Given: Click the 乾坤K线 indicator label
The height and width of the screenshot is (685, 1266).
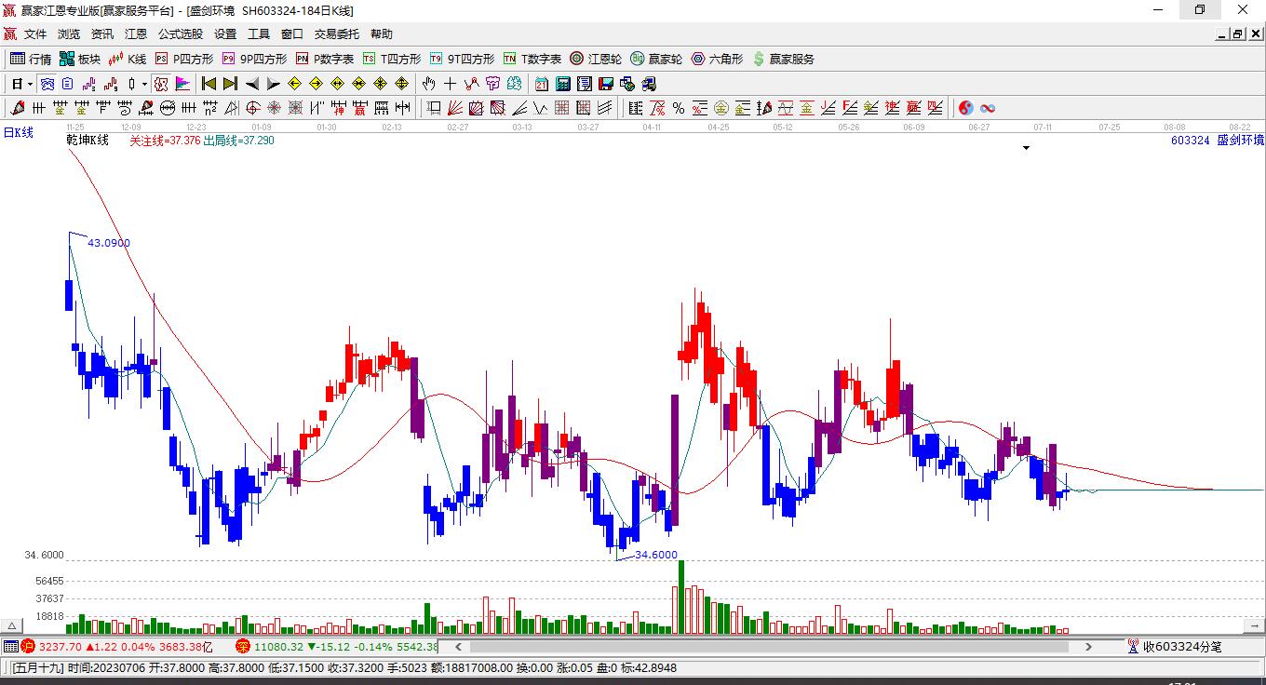Looking at the screenshot, I should [x=88, y=141].
